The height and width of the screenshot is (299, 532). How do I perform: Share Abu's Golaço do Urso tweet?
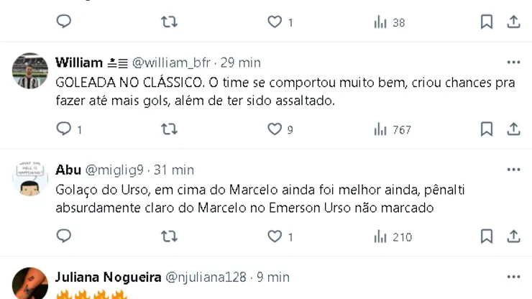pyautogui.click(x=513, y=236)
